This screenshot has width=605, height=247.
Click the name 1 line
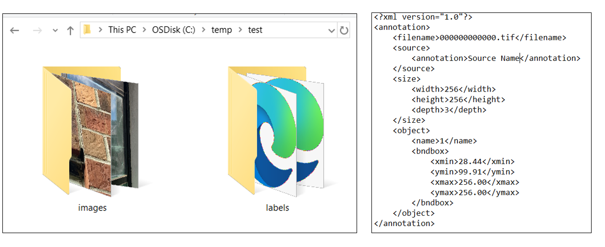coord(444,141)
